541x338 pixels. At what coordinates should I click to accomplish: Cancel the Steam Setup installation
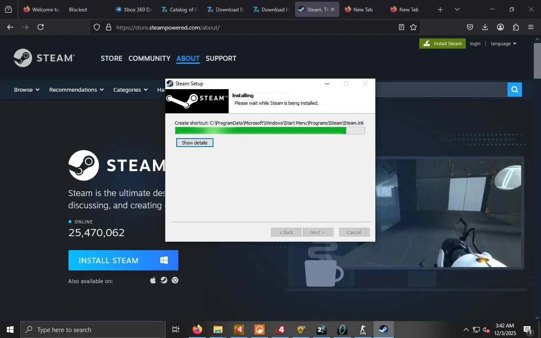354,232
